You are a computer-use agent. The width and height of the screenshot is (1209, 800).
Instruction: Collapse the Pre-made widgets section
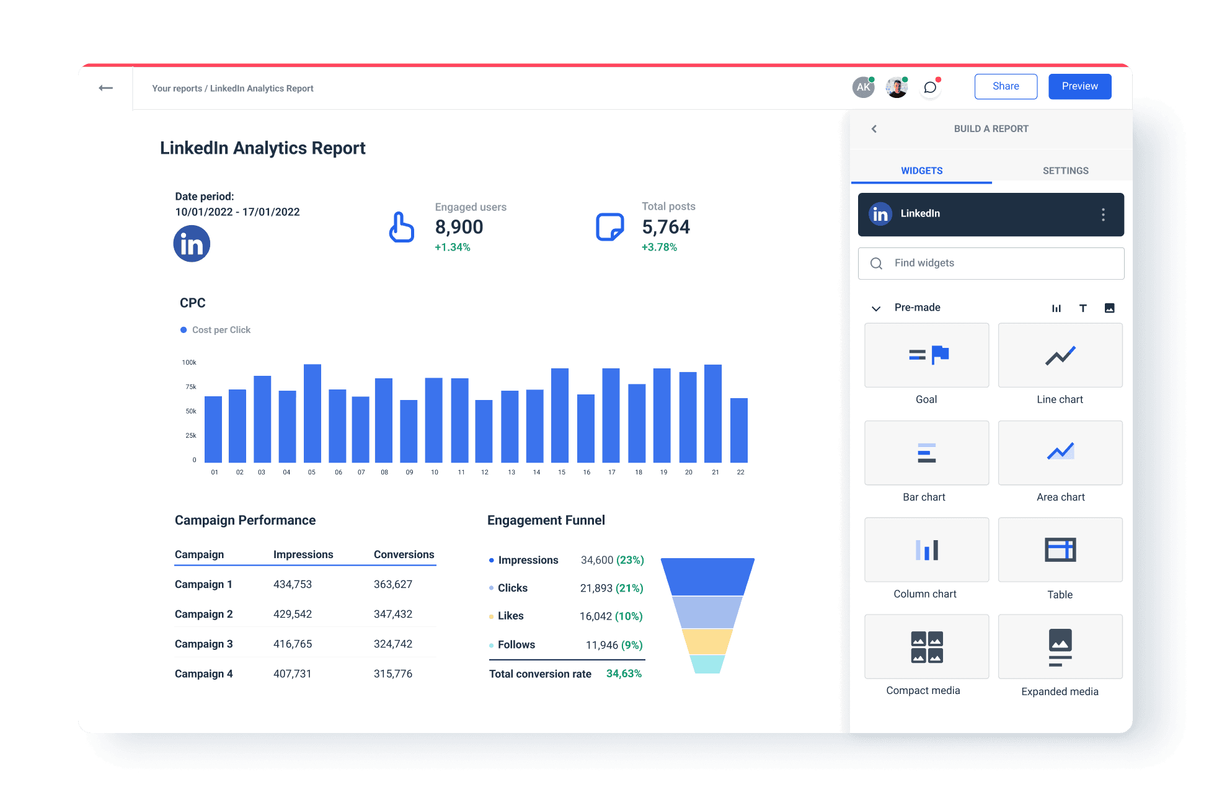pos(876,308)
